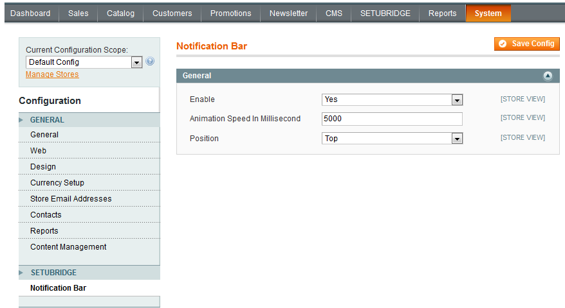Open the Enable dropdown
This screenshot has width=565, height=308.
[392, 100]
